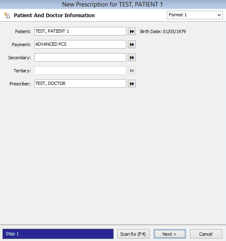Click the Step 1 progress bar
Viewport: 226px width, 241px height.
pos(58,234)
